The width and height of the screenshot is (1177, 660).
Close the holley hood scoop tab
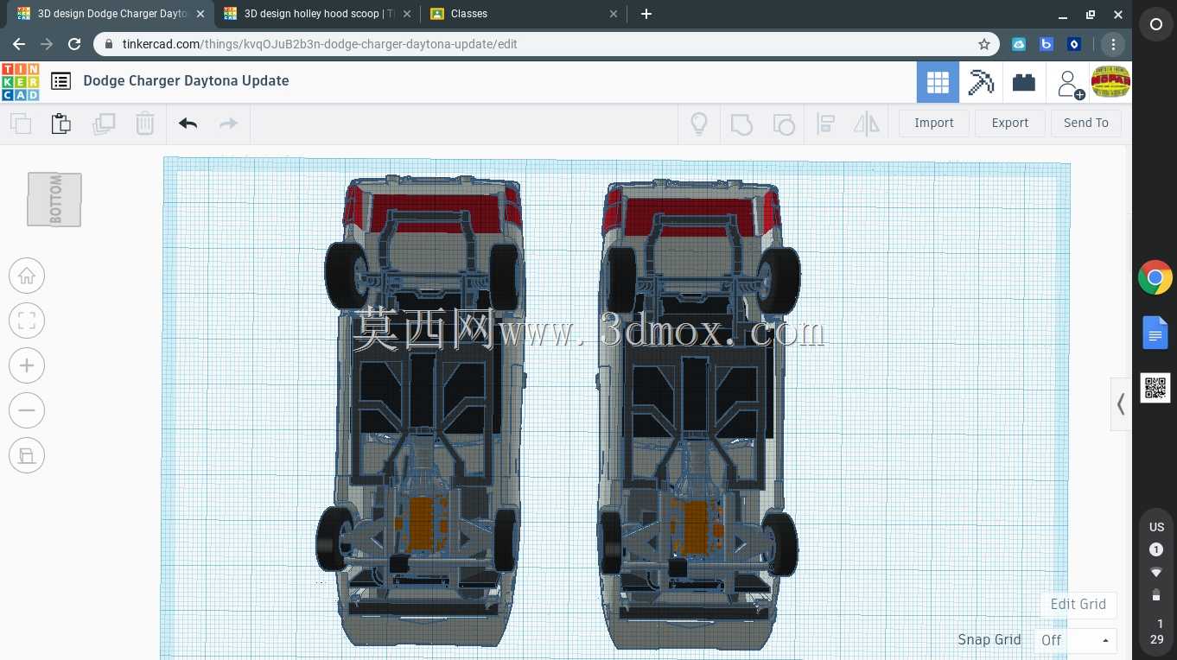tap(407, 14)
